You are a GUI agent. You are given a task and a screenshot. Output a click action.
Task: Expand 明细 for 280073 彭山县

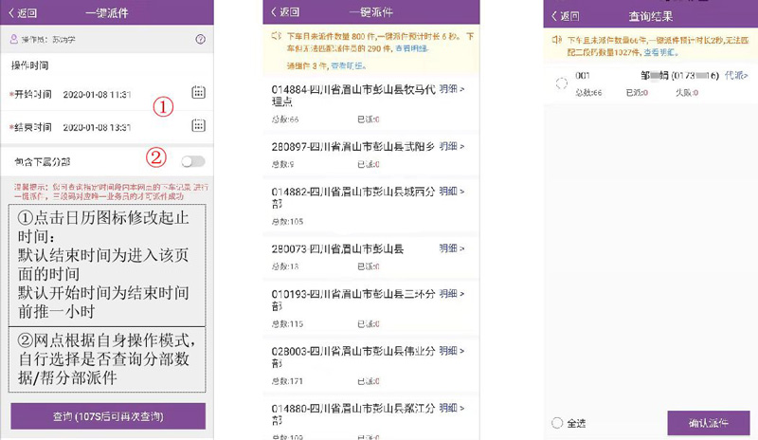(x=452, y=248)
